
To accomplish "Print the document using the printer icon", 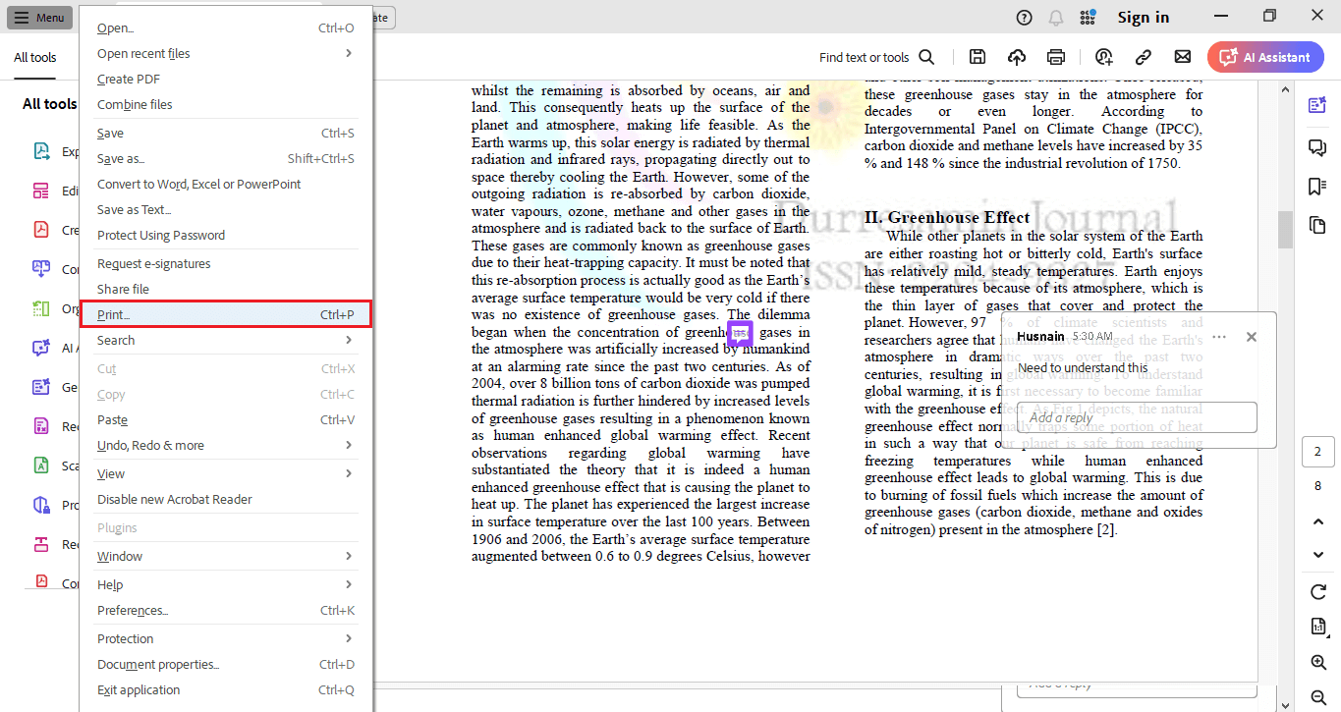I will pos(1056,56).
